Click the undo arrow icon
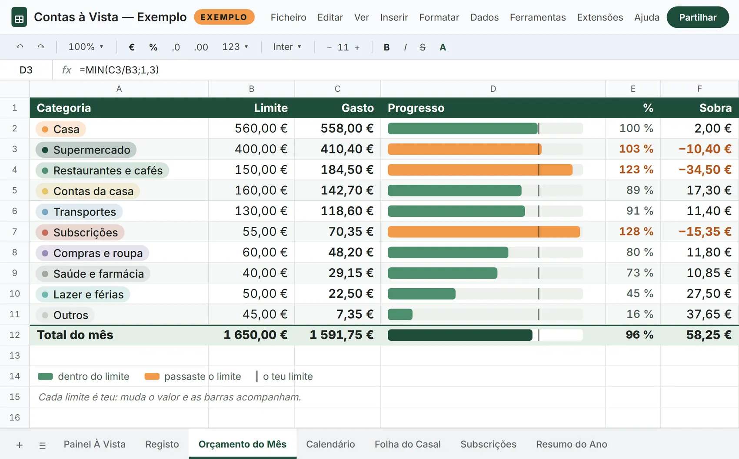The width and height of the screenshot is (739, 459). click(20, 47)
